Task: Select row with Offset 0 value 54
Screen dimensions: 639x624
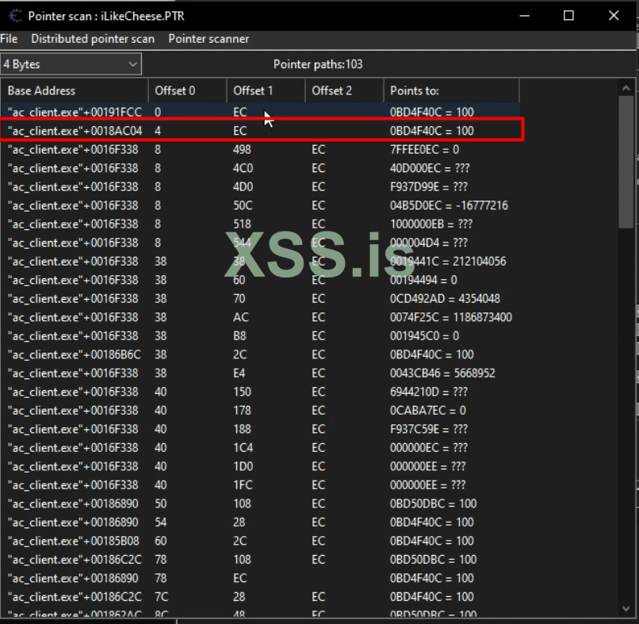Action: pos(260,523)
